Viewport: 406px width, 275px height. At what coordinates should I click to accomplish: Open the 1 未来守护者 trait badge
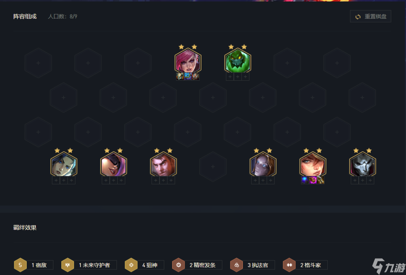coord(89,265)
